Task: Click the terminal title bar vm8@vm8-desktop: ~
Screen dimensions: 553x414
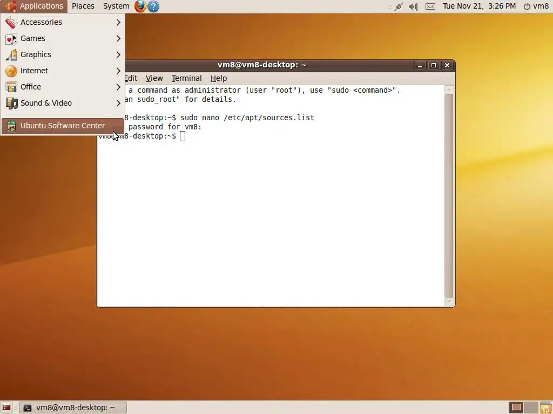Action: pos(262,65)
